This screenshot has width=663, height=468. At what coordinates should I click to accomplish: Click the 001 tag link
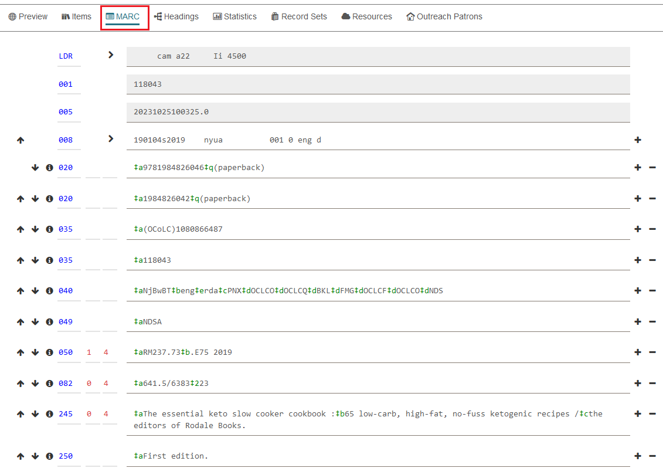pyautogui.click(x=66, y=84)
